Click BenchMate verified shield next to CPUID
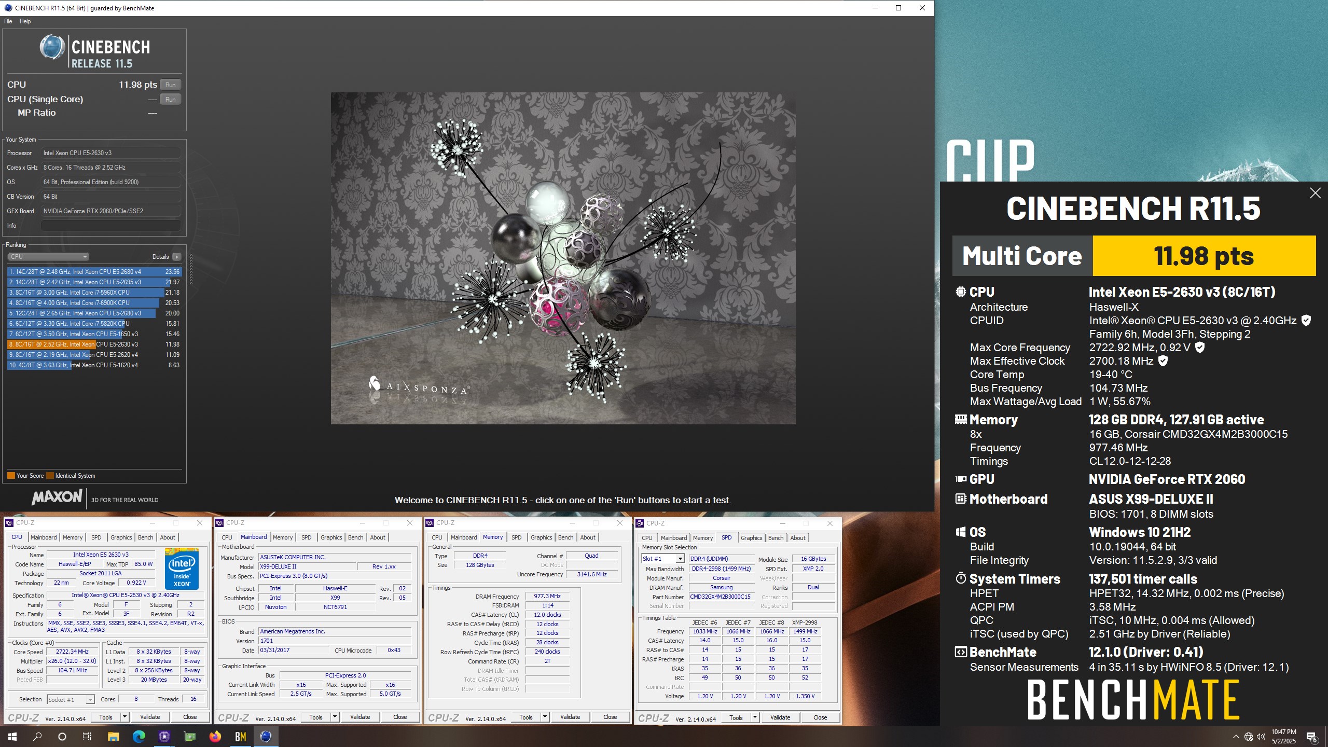 pos(1306,321)
